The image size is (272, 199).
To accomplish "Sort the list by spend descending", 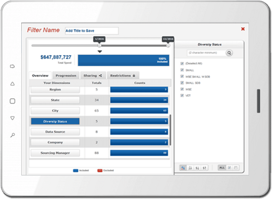I will click(x=197, y=168).
